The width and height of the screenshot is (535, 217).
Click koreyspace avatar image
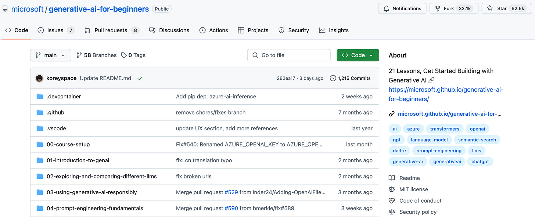[39, 78]
